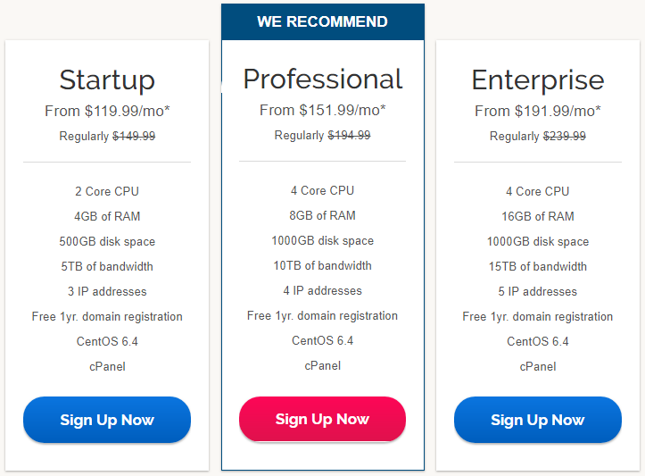Select the Professional plan heading
This screenshot has height=476, width=645.
(x=323, y=79)
